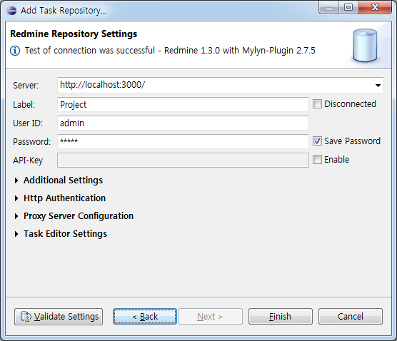
Task: Click the User ID field with admin
Action: coord(183,123)
